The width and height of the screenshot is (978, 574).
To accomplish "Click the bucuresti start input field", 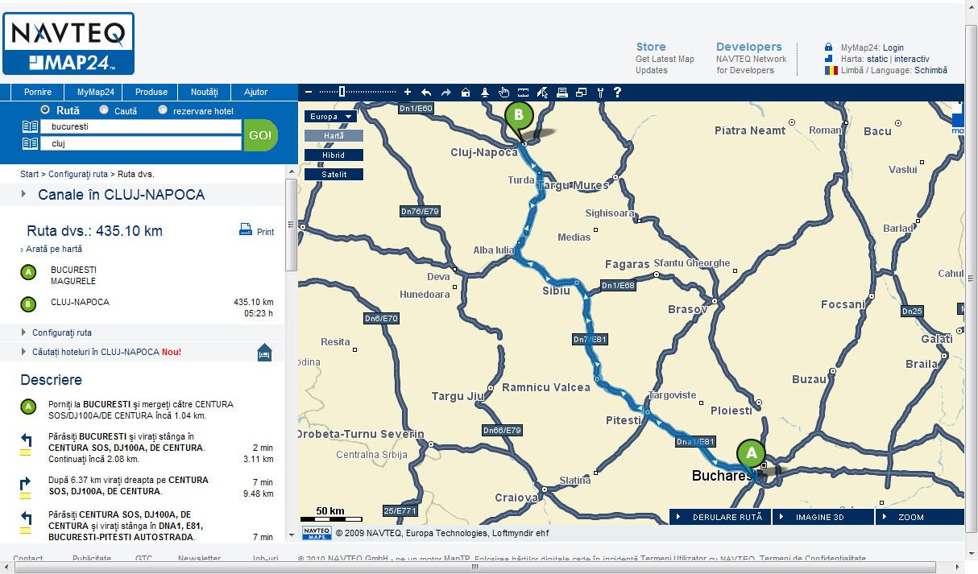I will [141, 127].
